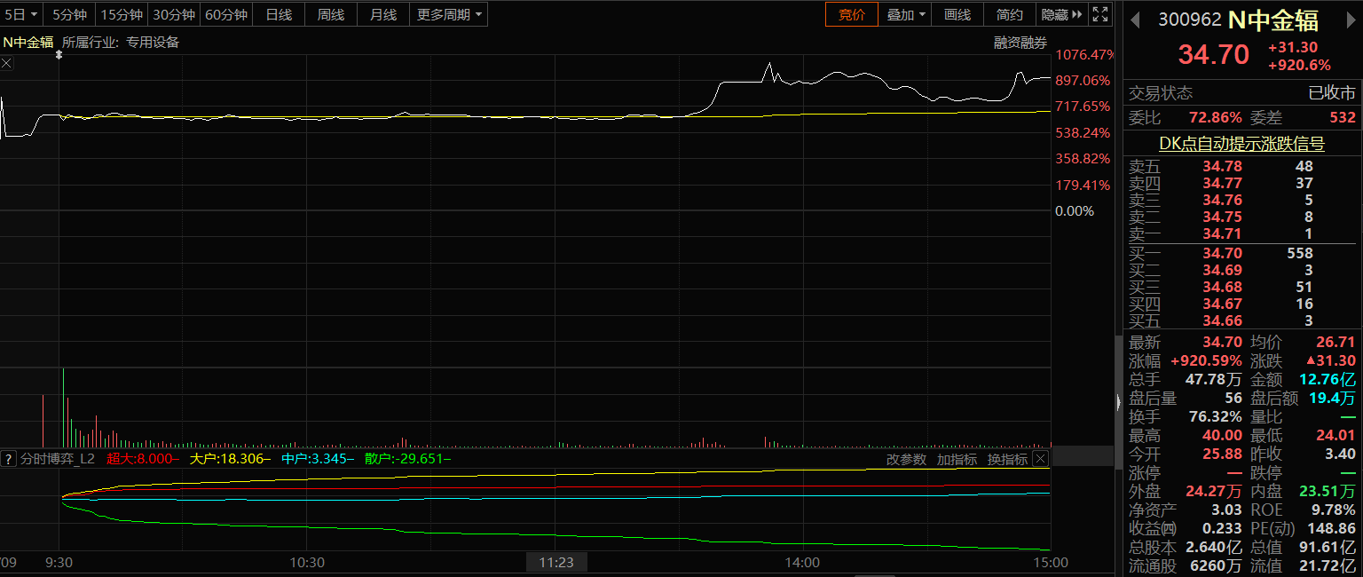1363x577 pixels.
Task: Open the 叠加 overlay dropdown
Action: [905, 14]
